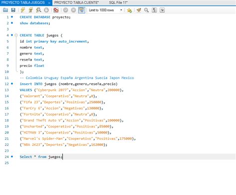
Task: Click the Cyberpunk 2077 values row
Action: 72,90
